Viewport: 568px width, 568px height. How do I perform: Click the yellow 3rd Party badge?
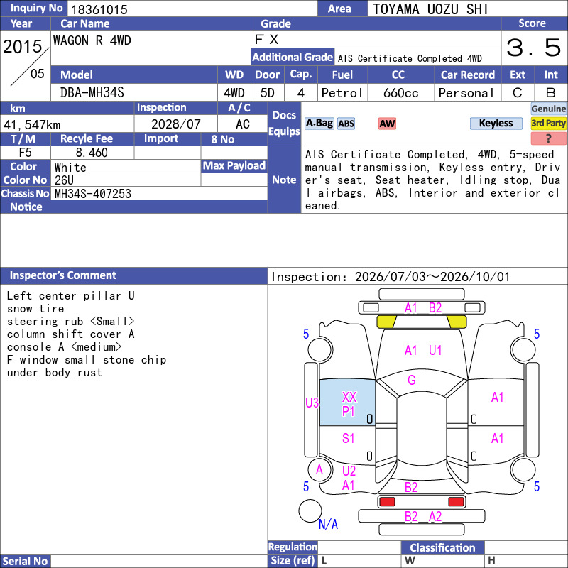coord(548,123)
